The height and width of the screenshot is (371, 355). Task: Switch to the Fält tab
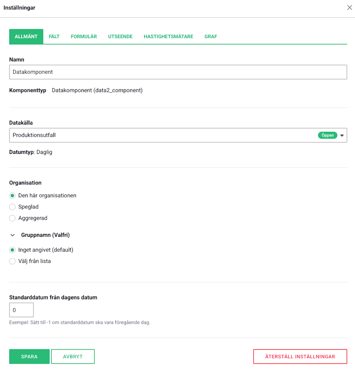54,37
